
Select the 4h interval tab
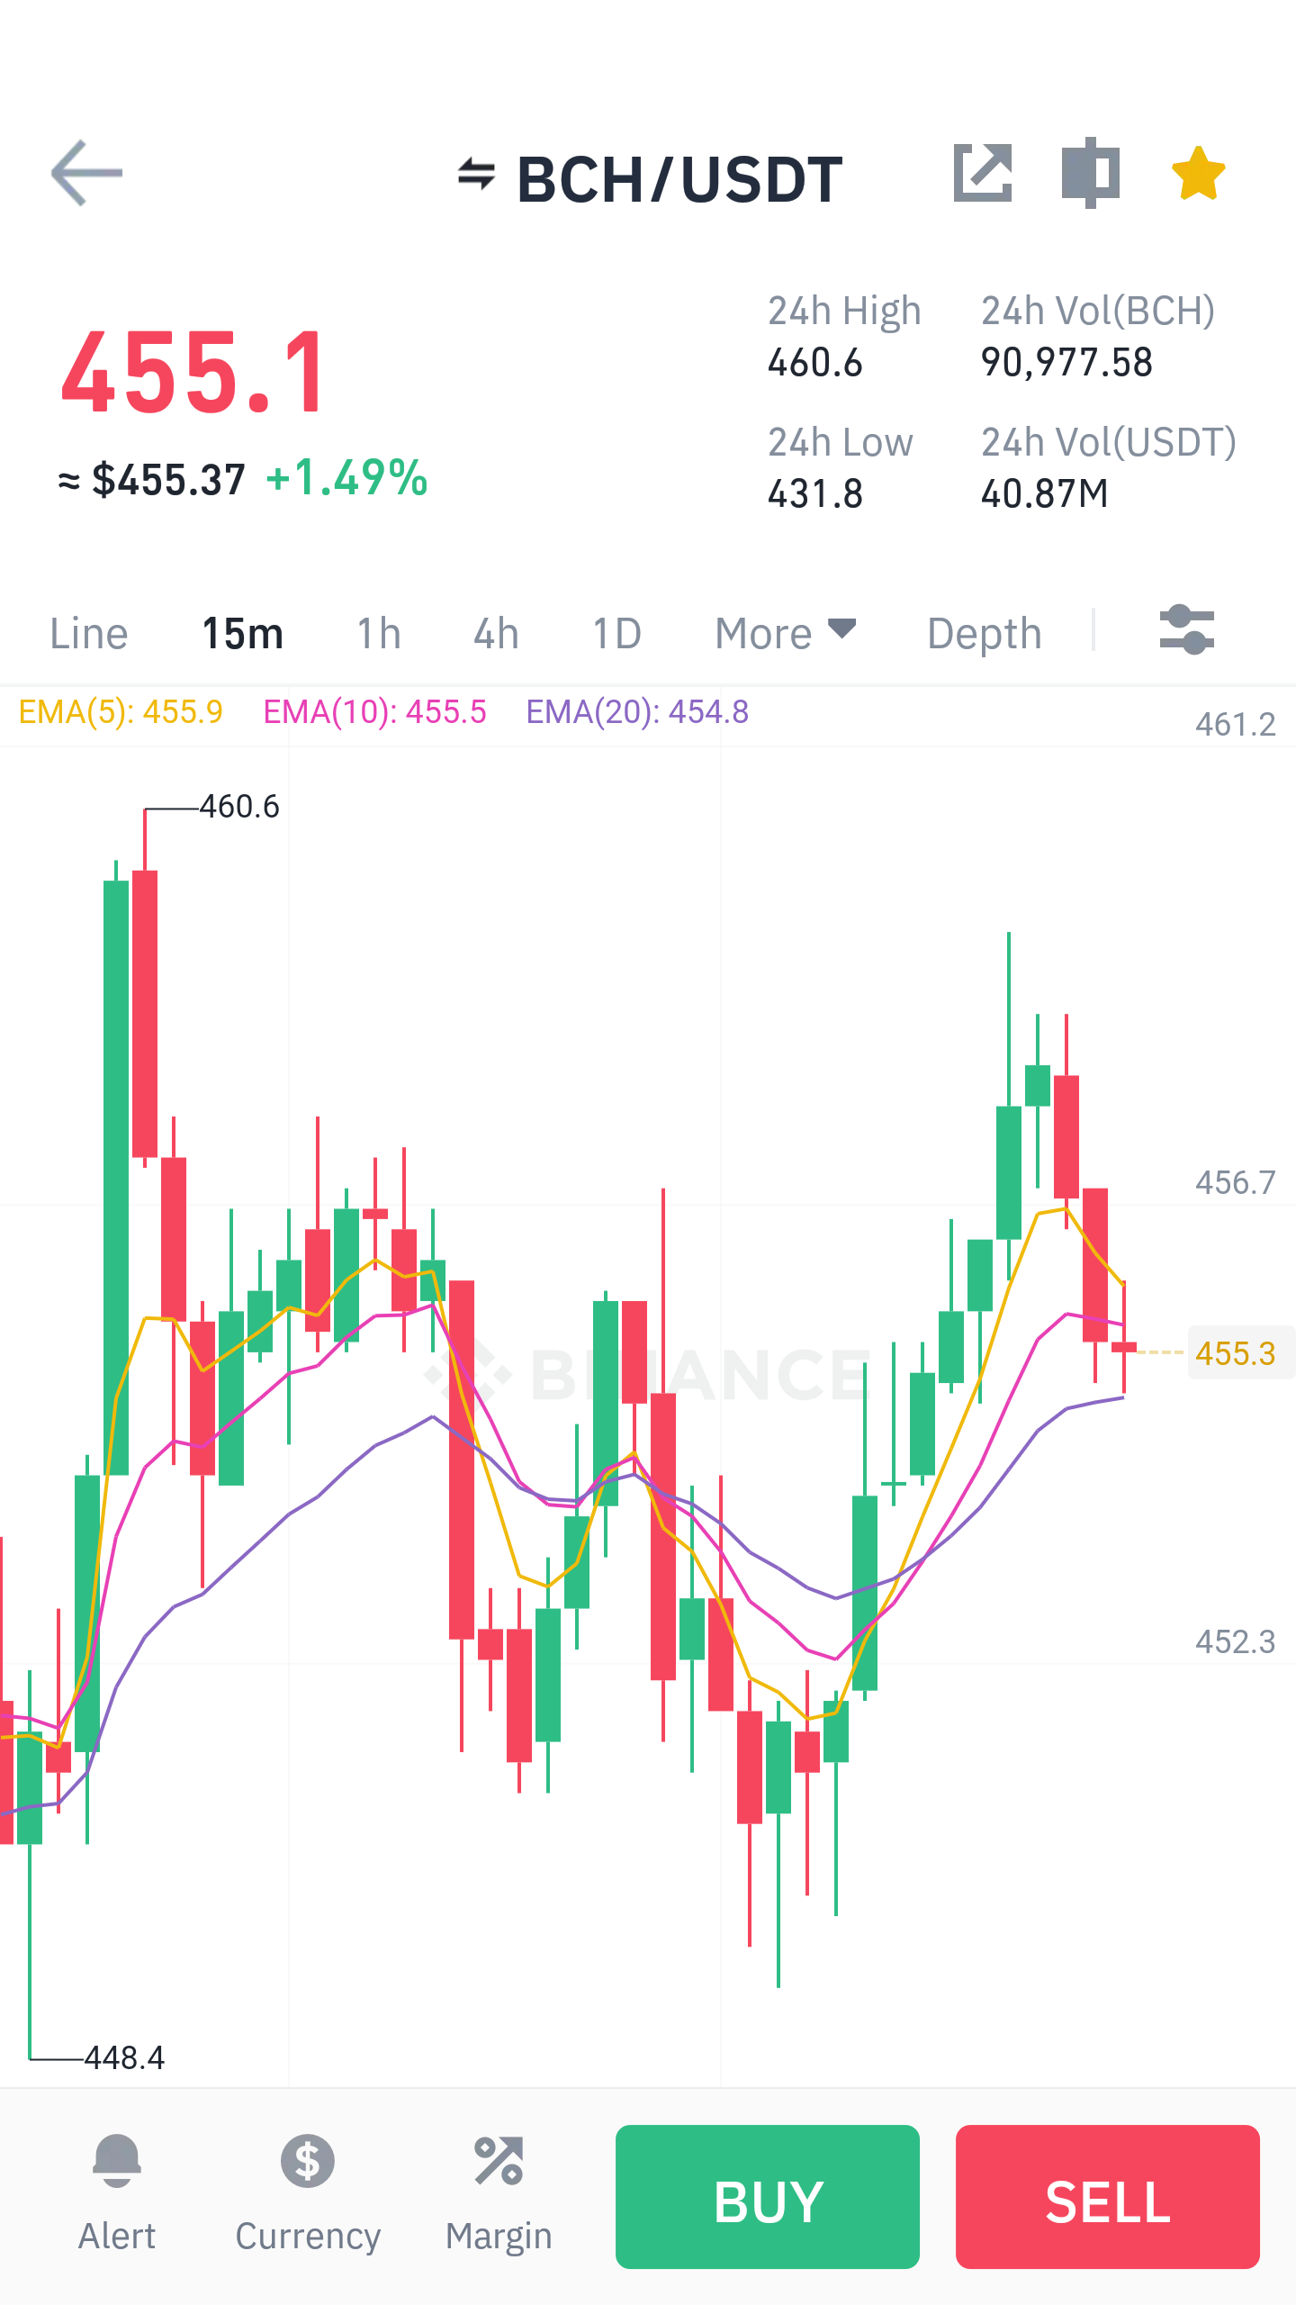[497, 633]
